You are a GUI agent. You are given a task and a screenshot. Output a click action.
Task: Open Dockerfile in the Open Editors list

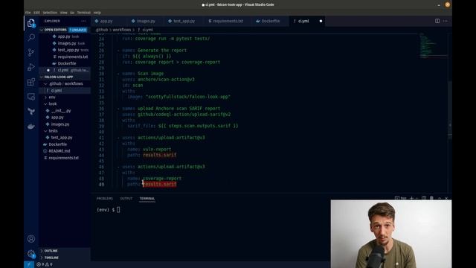click(x=65, y=63)
